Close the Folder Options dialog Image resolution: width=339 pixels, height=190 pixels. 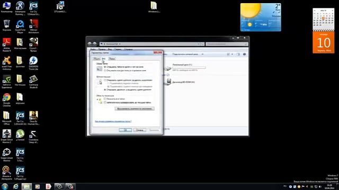(x=158, y=52)
